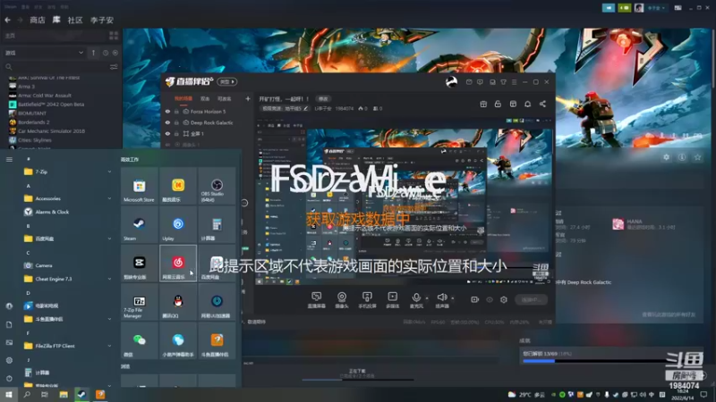This screenshot has height=402, width=716.
Task: Open speaker options arrow in streaming toolbar
Action: pos(453,298)
